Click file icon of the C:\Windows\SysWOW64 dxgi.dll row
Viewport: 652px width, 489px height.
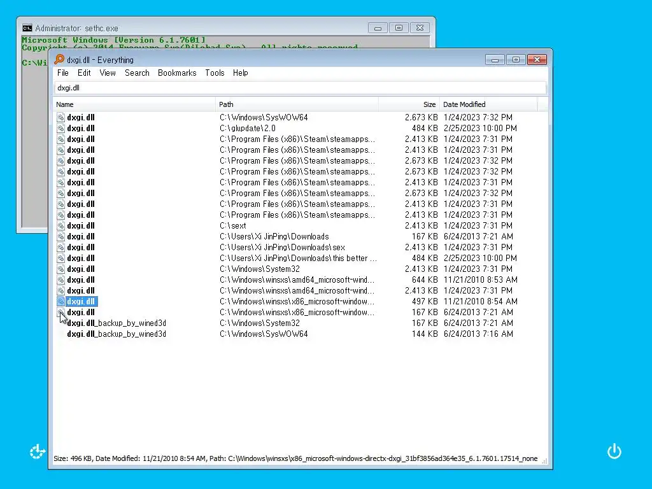coord(60,117)
